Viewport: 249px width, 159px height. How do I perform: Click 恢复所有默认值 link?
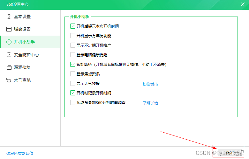point(20,153)
